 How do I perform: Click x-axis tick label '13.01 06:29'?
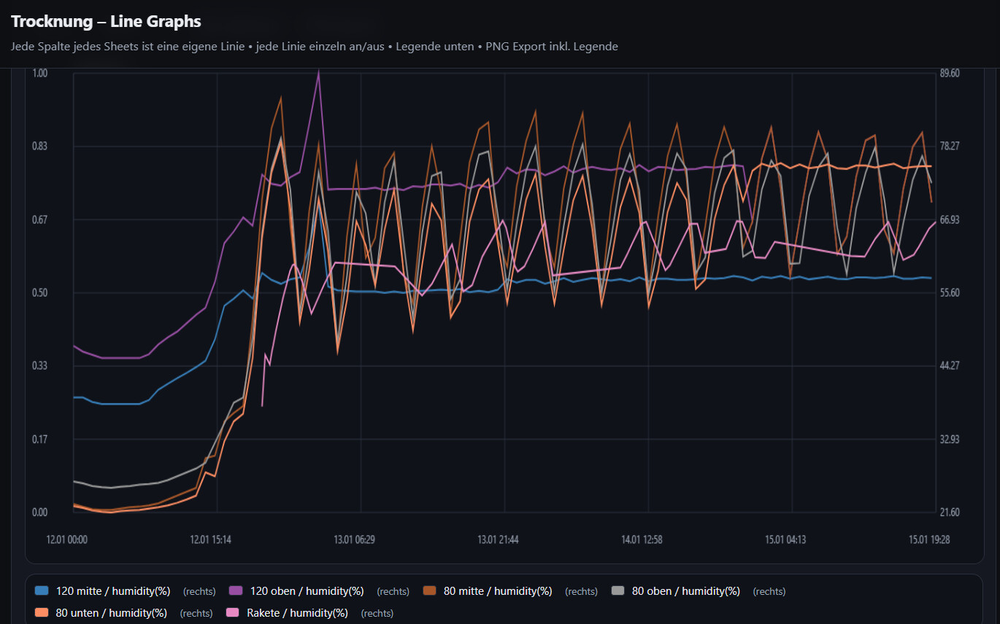(x=355, y=540)
